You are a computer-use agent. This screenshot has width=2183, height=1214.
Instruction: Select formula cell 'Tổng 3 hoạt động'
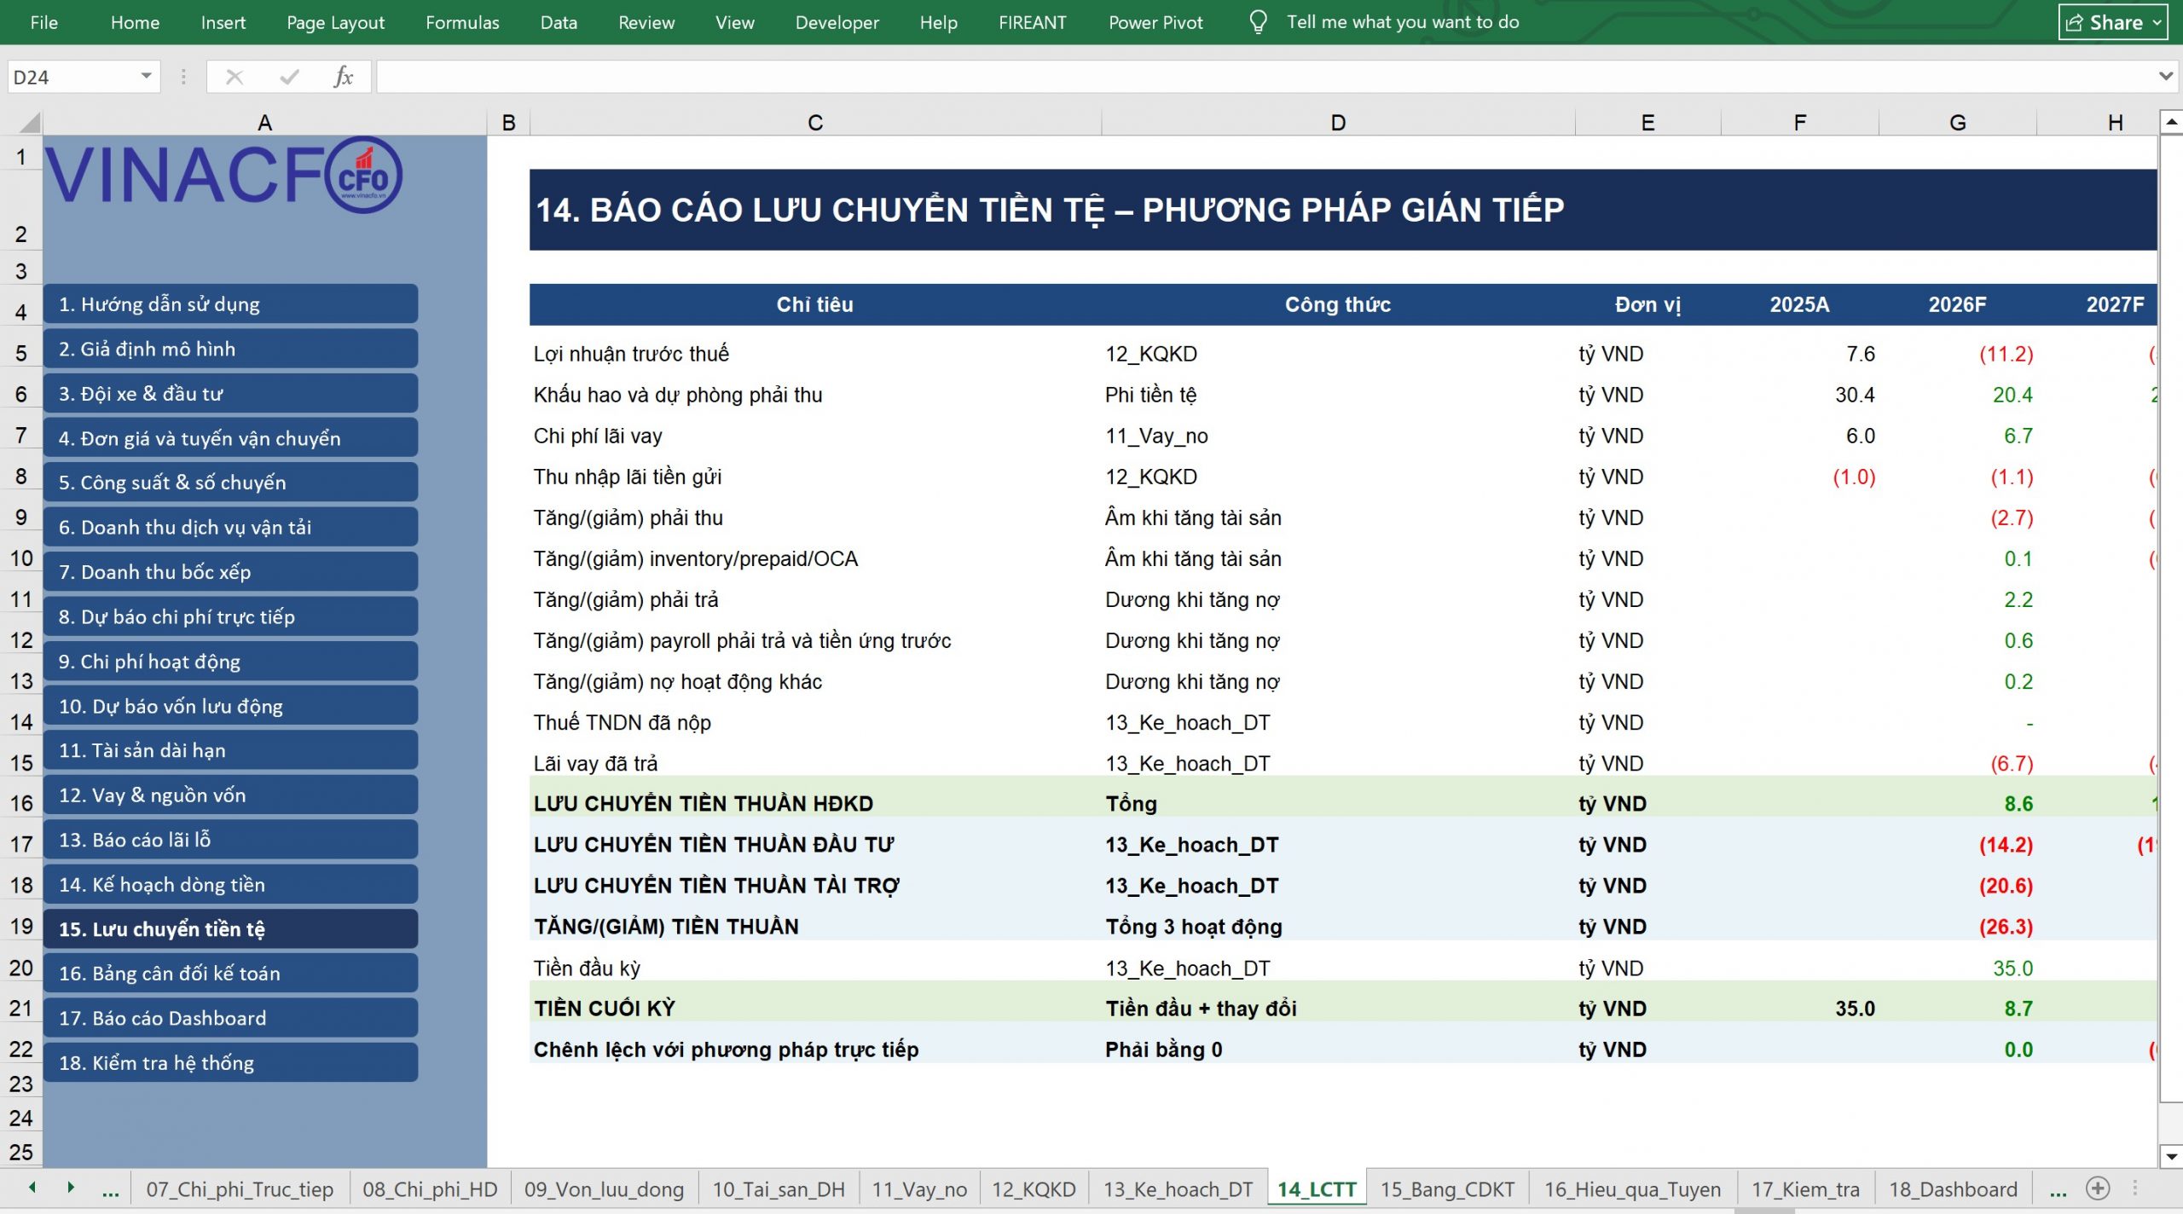pyautogui.click(x=1338, y=927)
